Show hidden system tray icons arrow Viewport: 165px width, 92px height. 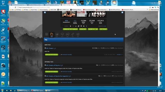141,91
